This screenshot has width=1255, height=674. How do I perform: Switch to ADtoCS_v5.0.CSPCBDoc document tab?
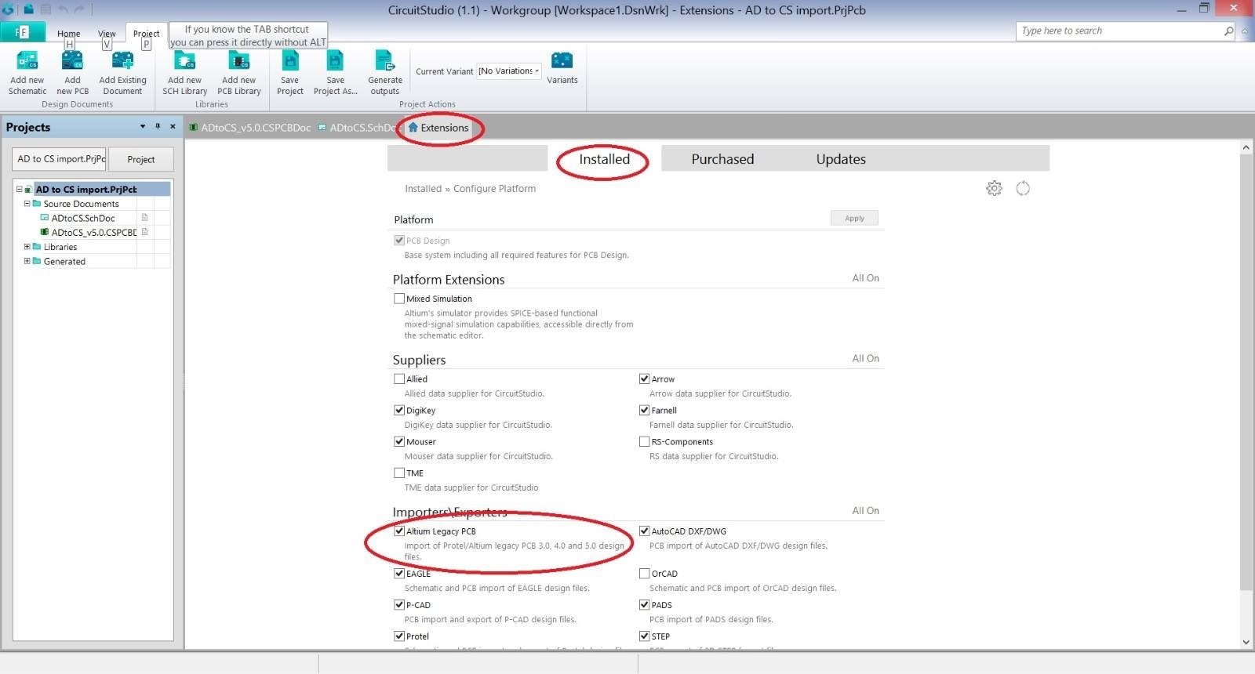pyautogui.click(x=249, y=128)
